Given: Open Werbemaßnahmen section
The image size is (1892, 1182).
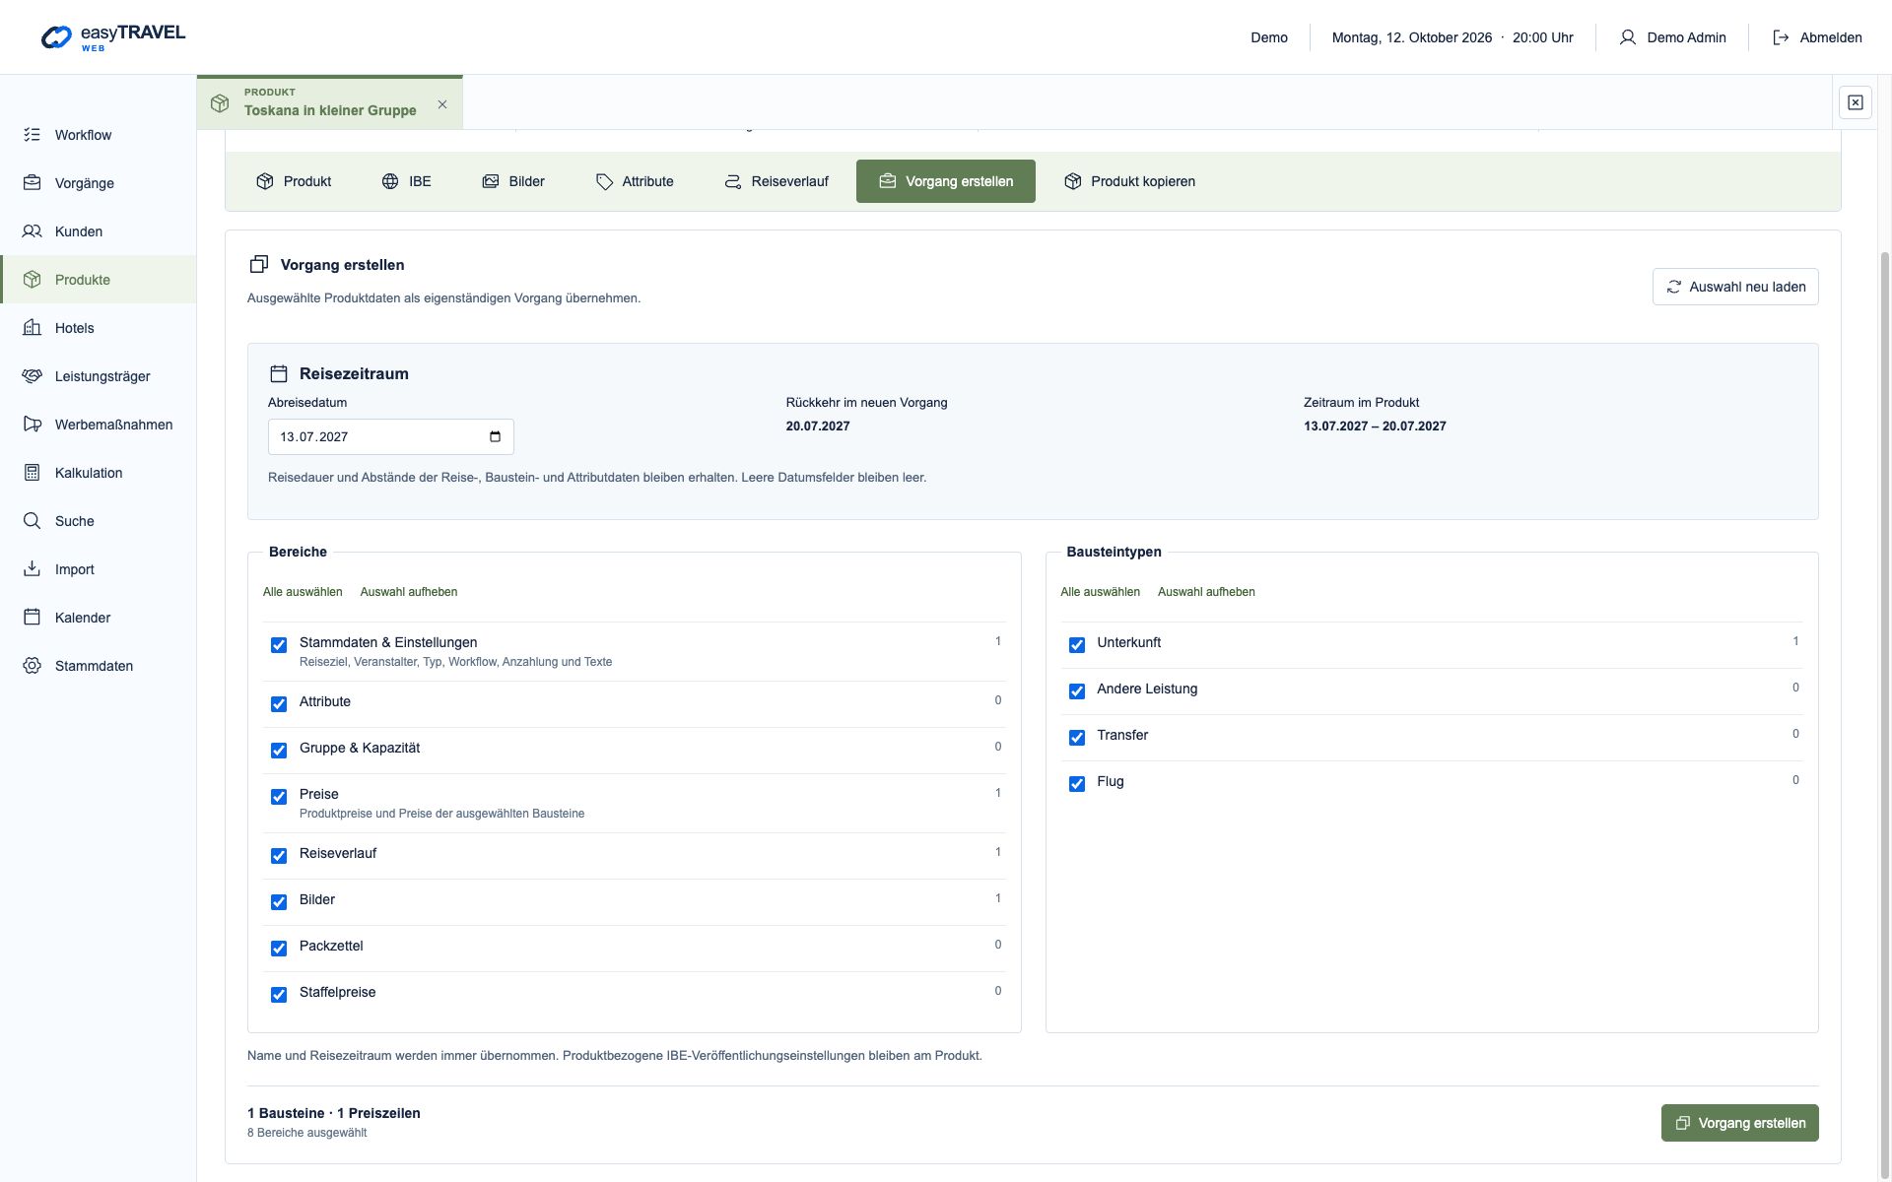Looking at the screenshot, I should (98, 425).
